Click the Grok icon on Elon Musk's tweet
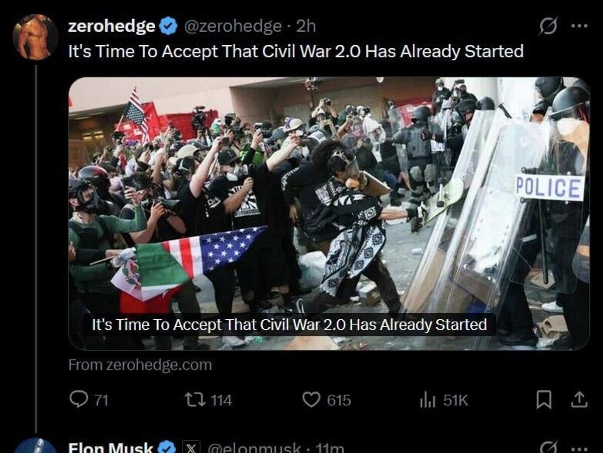The height and width of the screenshot is (453, 603). pos(548,447)
